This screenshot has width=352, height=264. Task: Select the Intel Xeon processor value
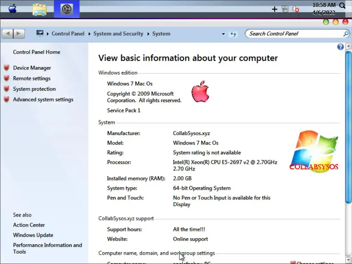pos(225,165)
